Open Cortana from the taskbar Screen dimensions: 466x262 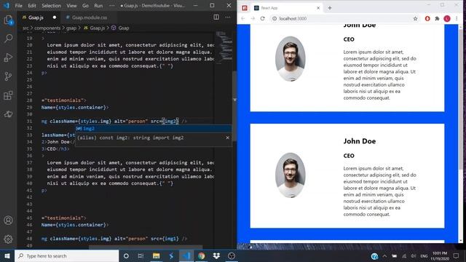pyautogui.click(x=126, y=255)
